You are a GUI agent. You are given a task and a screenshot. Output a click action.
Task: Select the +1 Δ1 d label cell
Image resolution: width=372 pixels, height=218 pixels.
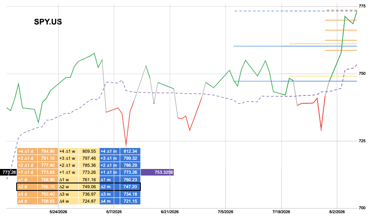[27, 172]
